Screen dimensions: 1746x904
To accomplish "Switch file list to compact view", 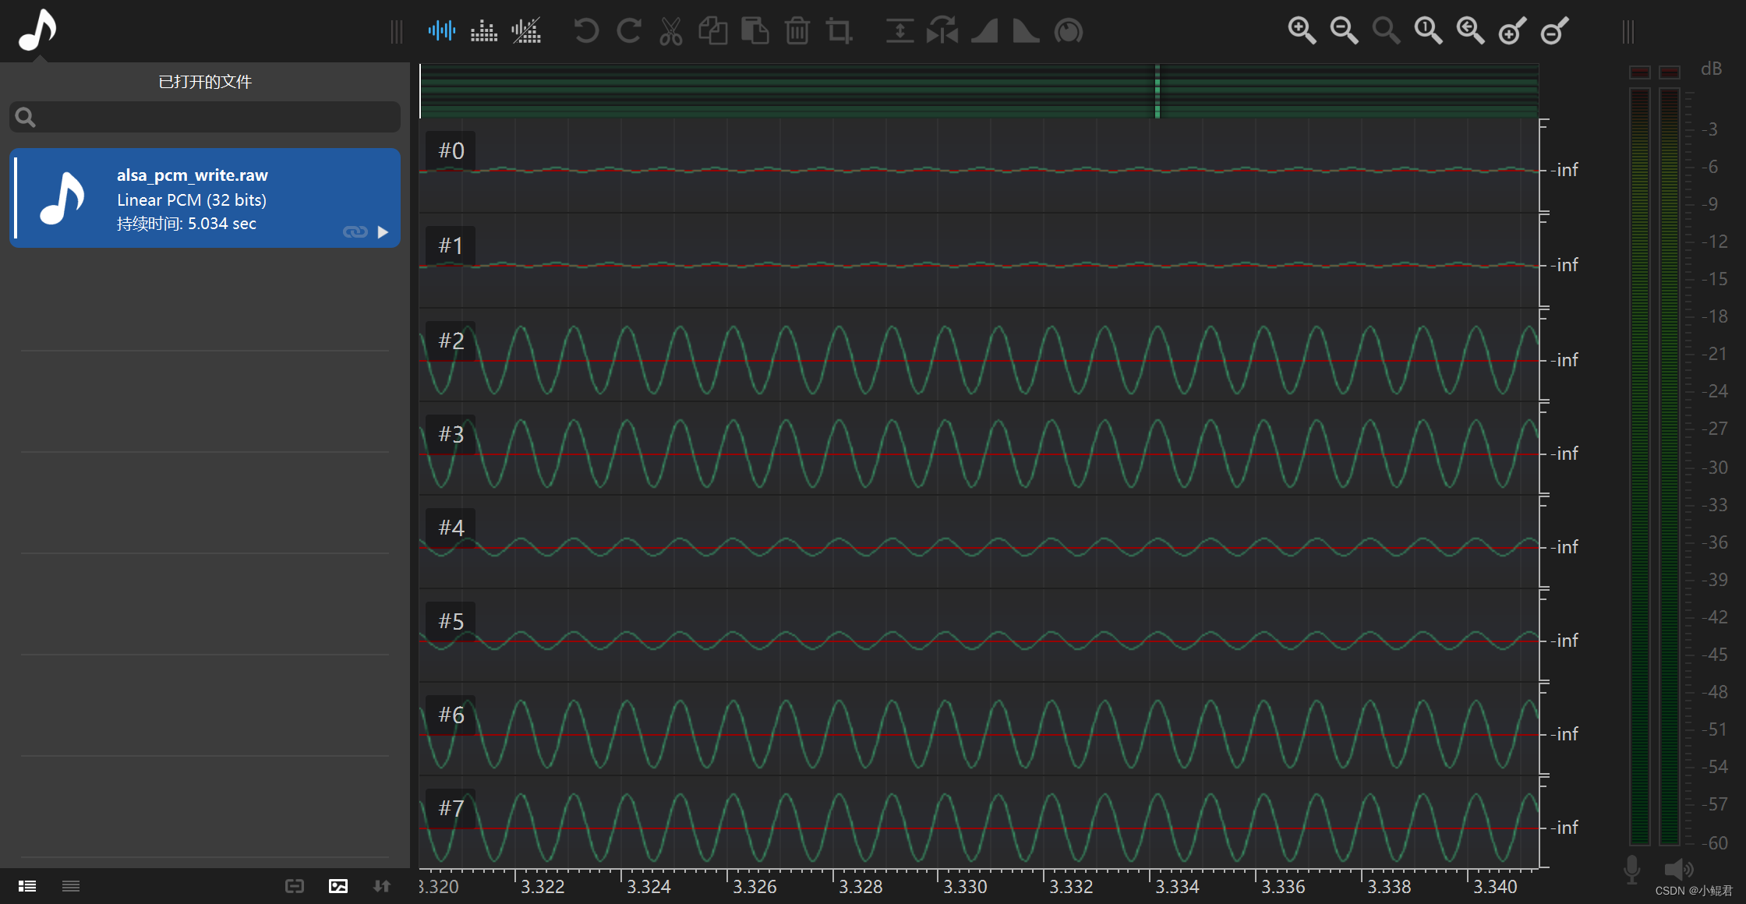I will pos(71,886).
